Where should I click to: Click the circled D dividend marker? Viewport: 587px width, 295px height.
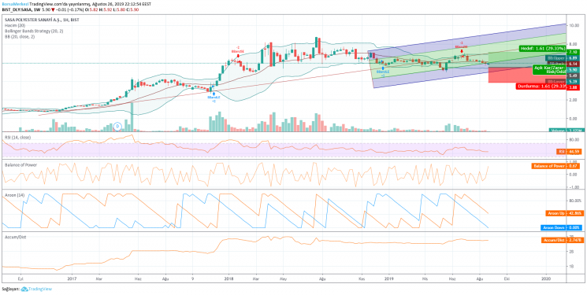[x=118, y=126]
